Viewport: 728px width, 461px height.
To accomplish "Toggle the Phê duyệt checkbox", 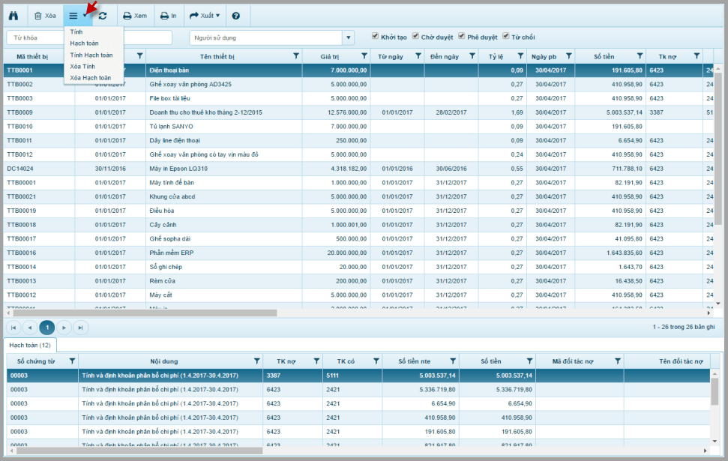I will tap(462, 36).
